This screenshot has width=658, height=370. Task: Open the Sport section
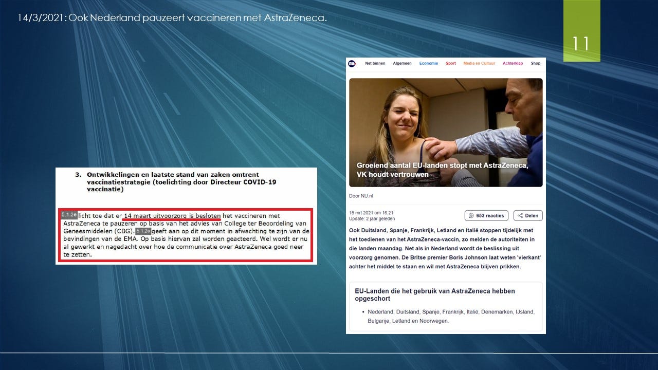[x=451, y=63]
